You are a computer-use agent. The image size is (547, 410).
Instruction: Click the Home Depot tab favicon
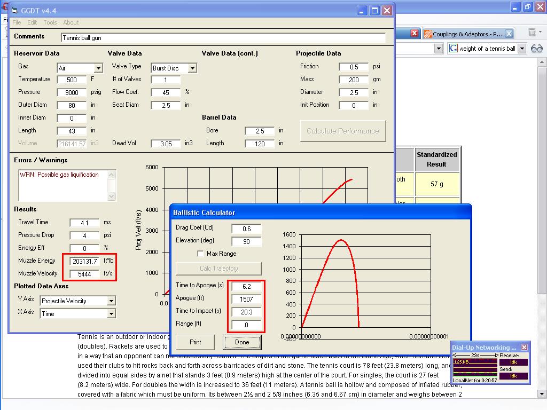click(428, 34)
